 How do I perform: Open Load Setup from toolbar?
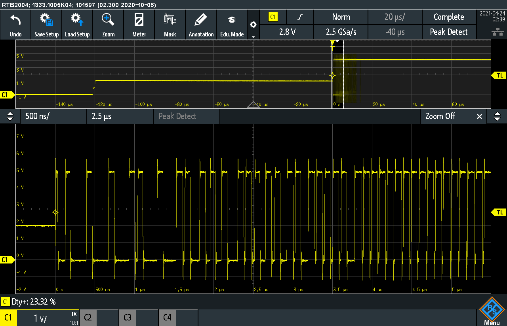(77, 25)
